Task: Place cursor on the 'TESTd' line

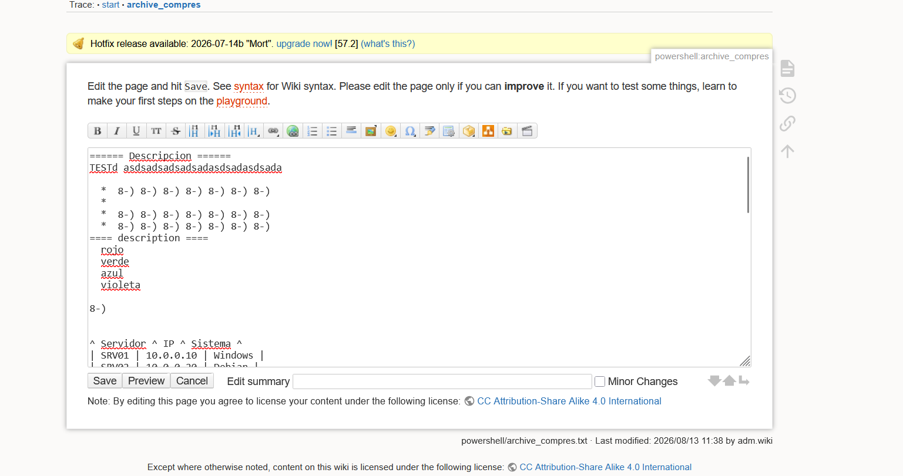Action: coord(186,168)
